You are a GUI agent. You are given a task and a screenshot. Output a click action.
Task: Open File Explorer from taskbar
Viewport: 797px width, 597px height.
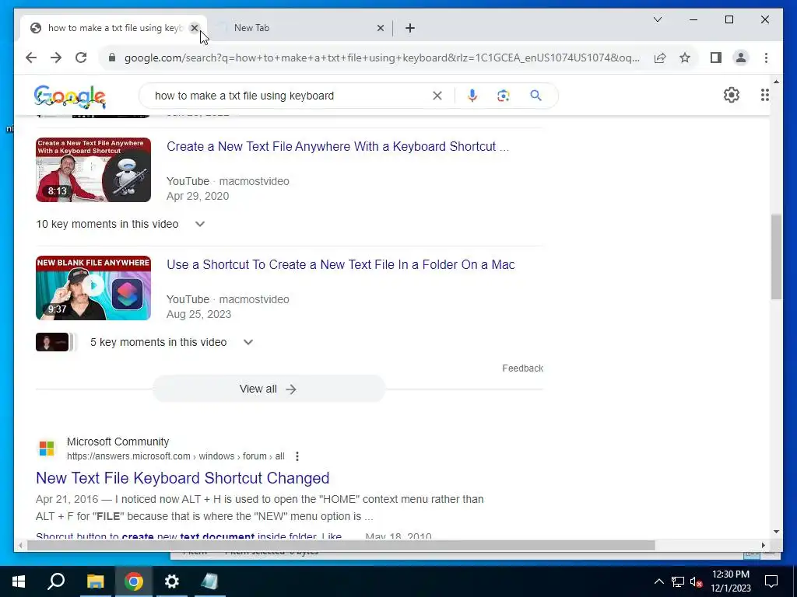(95, 581)
